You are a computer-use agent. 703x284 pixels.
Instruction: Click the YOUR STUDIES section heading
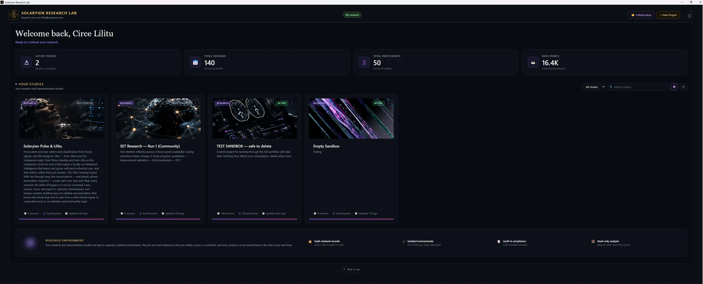coord(31,84)
